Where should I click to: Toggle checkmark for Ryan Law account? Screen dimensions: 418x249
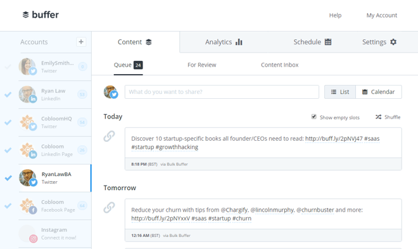[8, 94]
